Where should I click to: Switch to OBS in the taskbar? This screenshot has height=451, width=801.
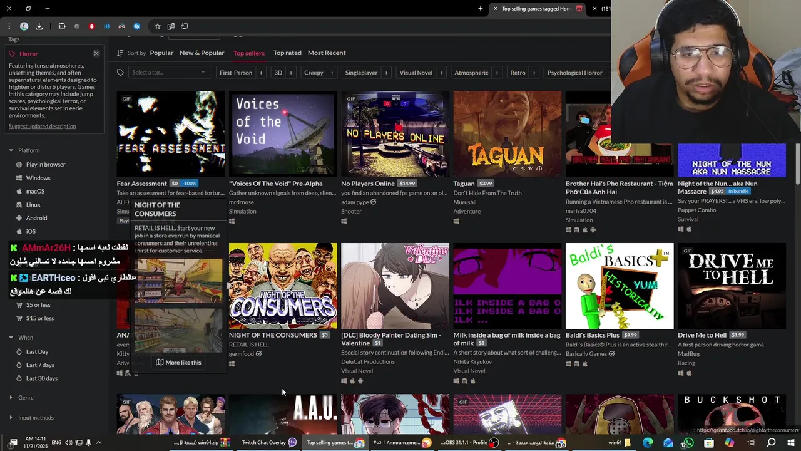(469, 442)
